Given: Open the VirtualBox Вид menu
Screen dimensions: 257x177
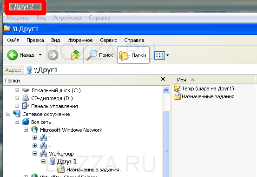Looking at the screenshot, I should coord(41,18).
